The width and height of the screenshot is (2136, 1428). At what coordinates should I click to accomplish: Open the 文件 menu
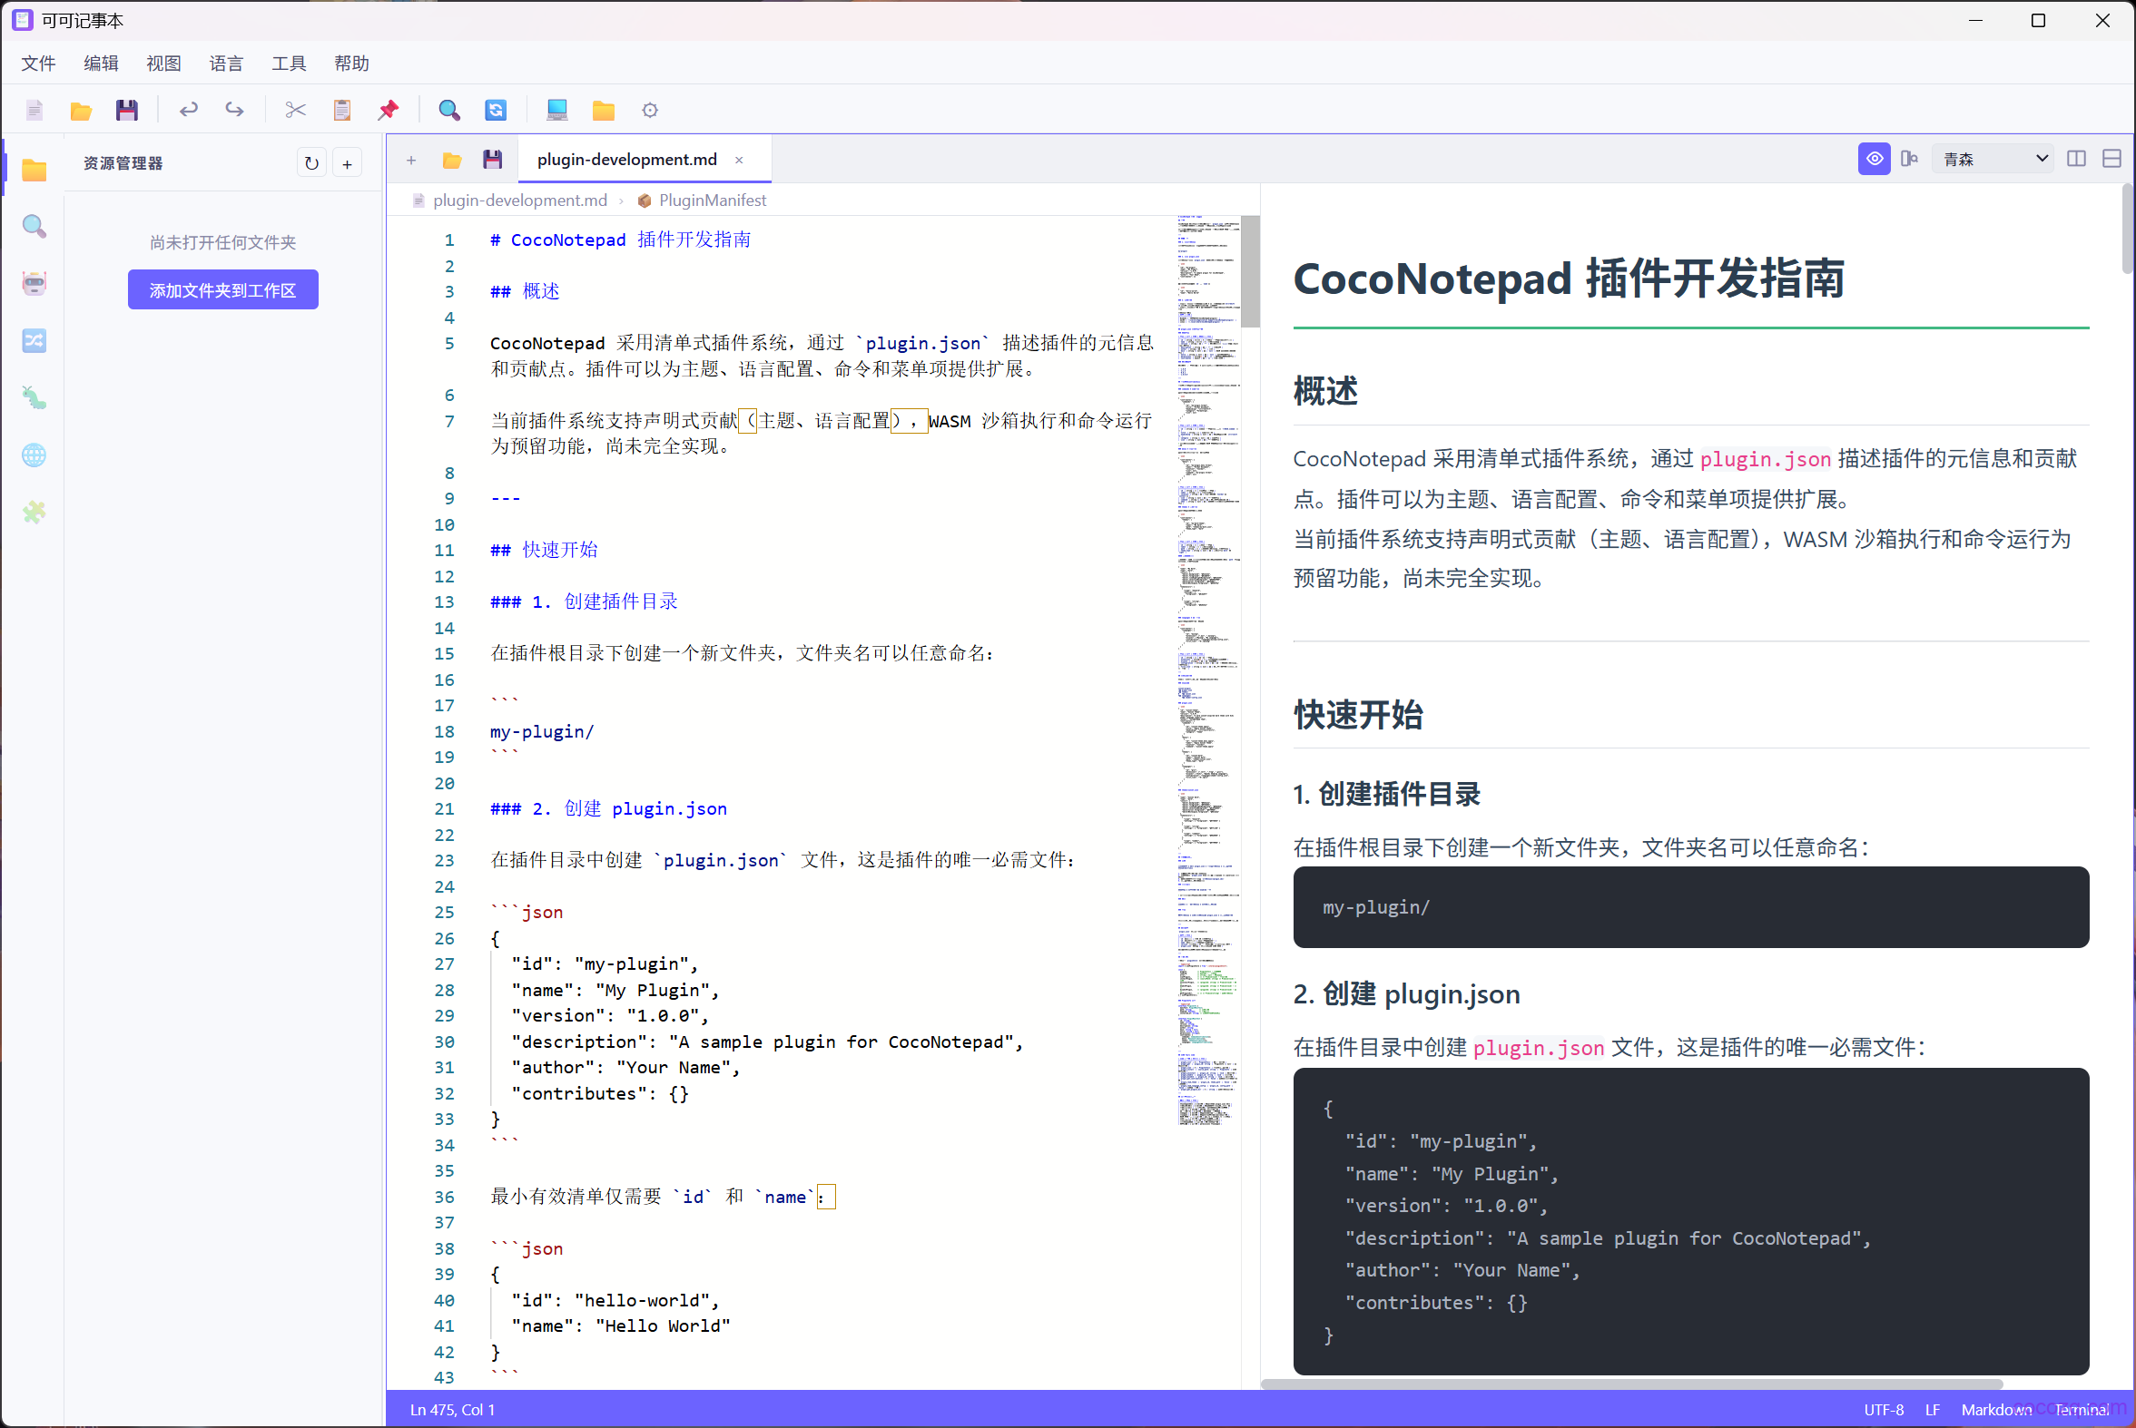(38, 63)
